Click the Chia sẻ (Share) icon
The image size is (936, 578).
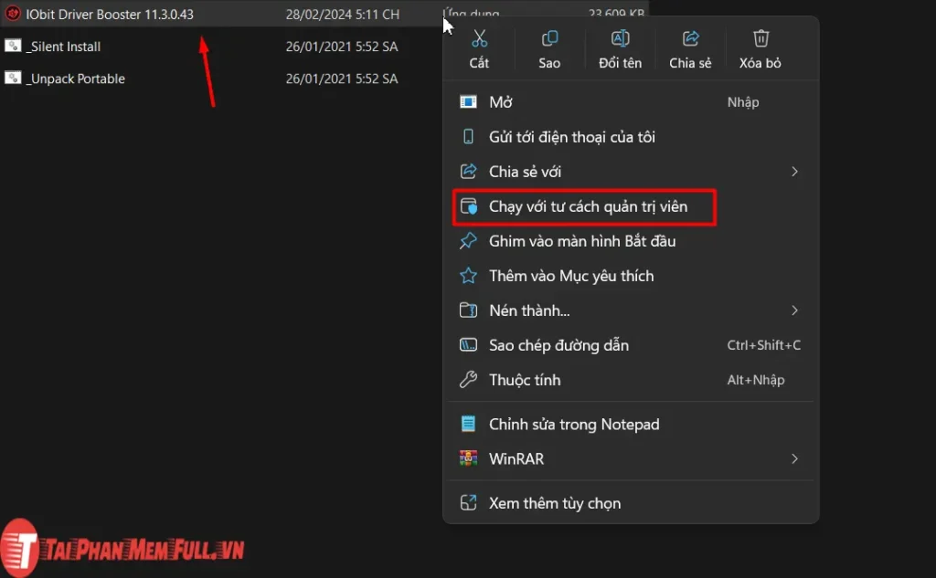[690, 38]
